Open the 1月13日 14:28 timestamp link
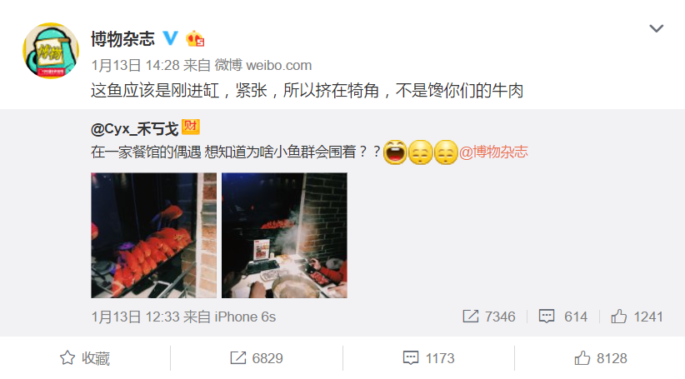Viewport: 685px width, 379px height. [x=136, y=66]
